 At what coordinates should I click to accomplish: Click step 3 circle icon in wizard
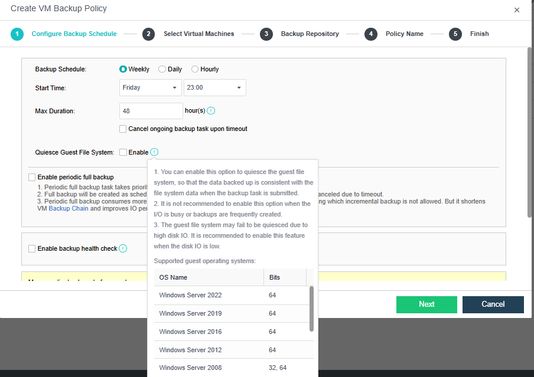(x=266, y=34)
